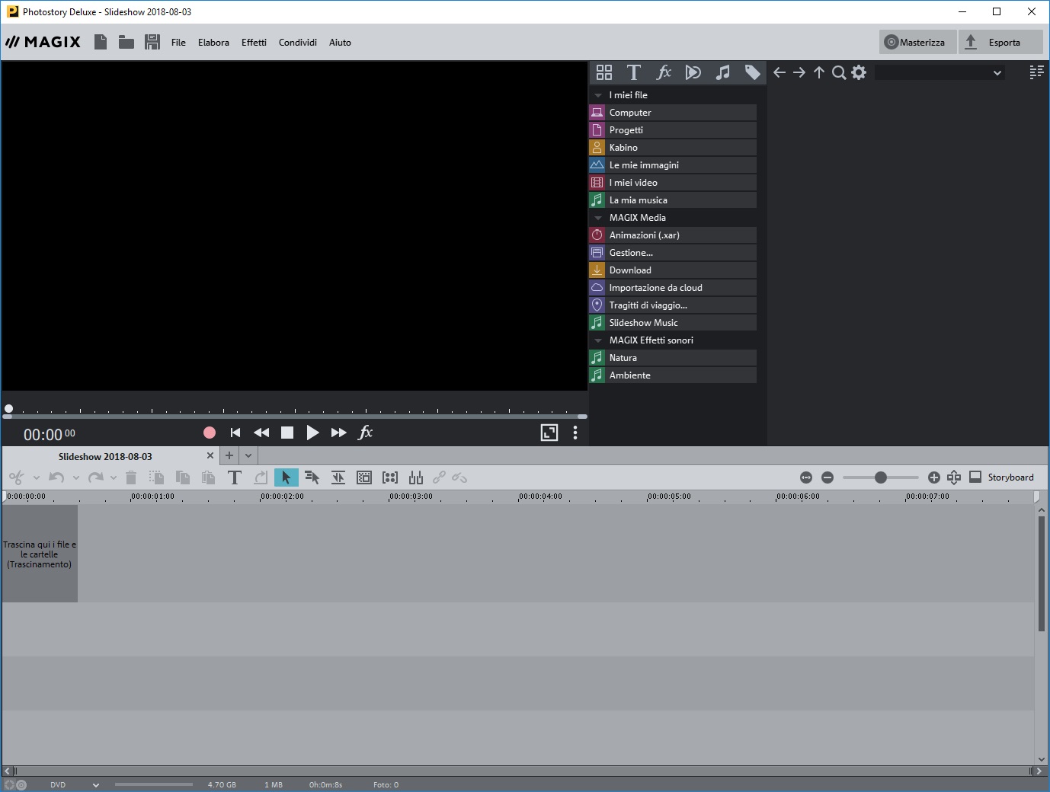Open 'I miei video' folder
This screenshot has height=792, width=1050.
coord(673,183)
